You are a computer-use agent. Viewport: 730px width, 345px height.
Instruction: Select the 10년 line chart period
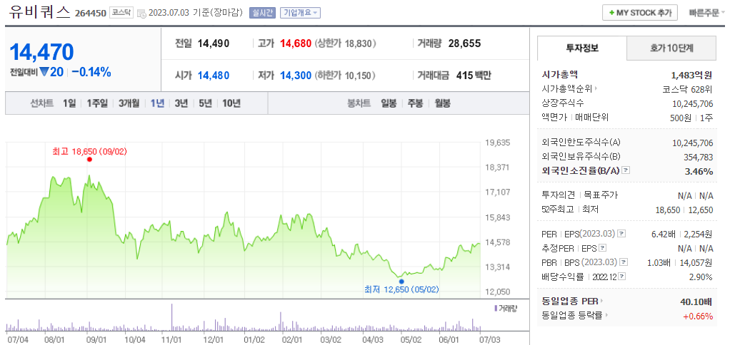click(x=231, y=103)
